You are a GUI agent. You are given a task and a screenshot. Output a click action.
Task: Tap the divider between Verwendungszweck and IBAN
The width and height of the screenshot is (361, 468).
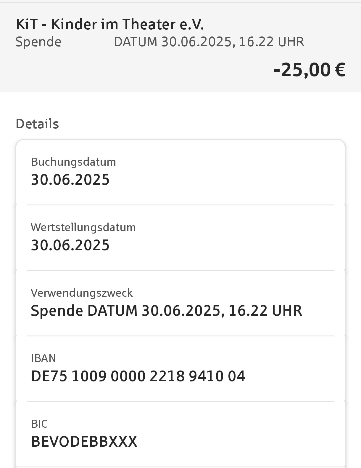tap(180, 336)
